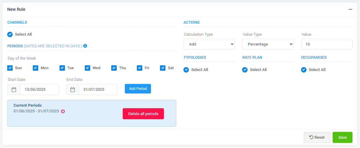This screenshot has height=148, width=360.
Task: Click the Add Period button
Action: click(138, 89)
